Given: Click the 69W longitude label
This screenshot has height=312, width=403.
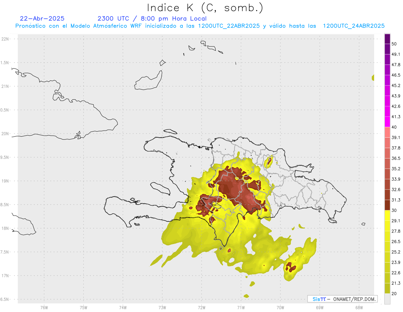Looking at the screenshot, I should 319,308.
